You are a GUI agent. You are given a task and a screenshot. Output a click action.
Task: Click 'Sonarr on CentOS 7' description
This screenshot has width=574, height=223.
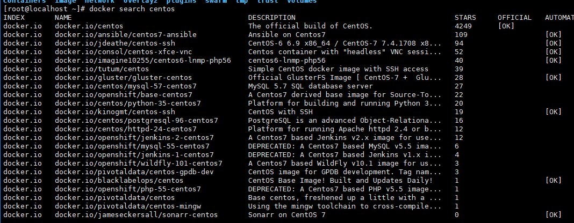tap(286, 214)
